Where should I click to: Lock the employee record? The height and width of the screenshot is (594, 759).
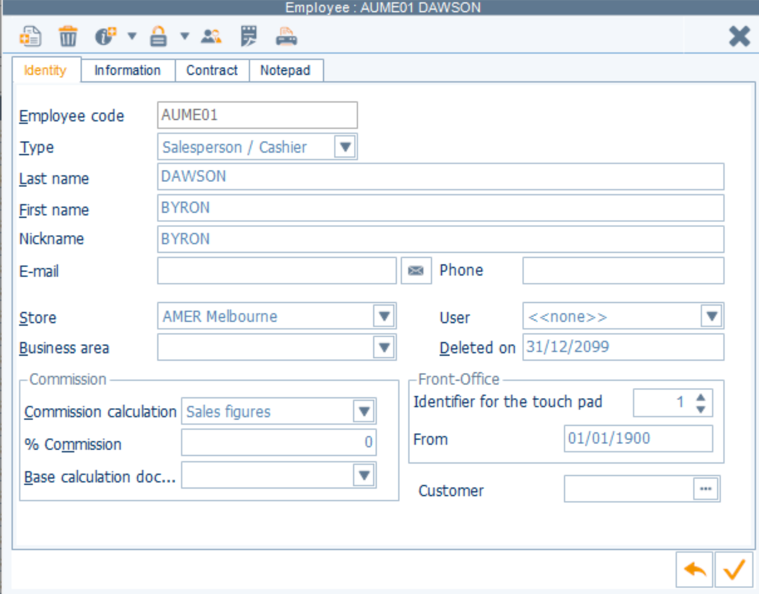tap(158, 36)
